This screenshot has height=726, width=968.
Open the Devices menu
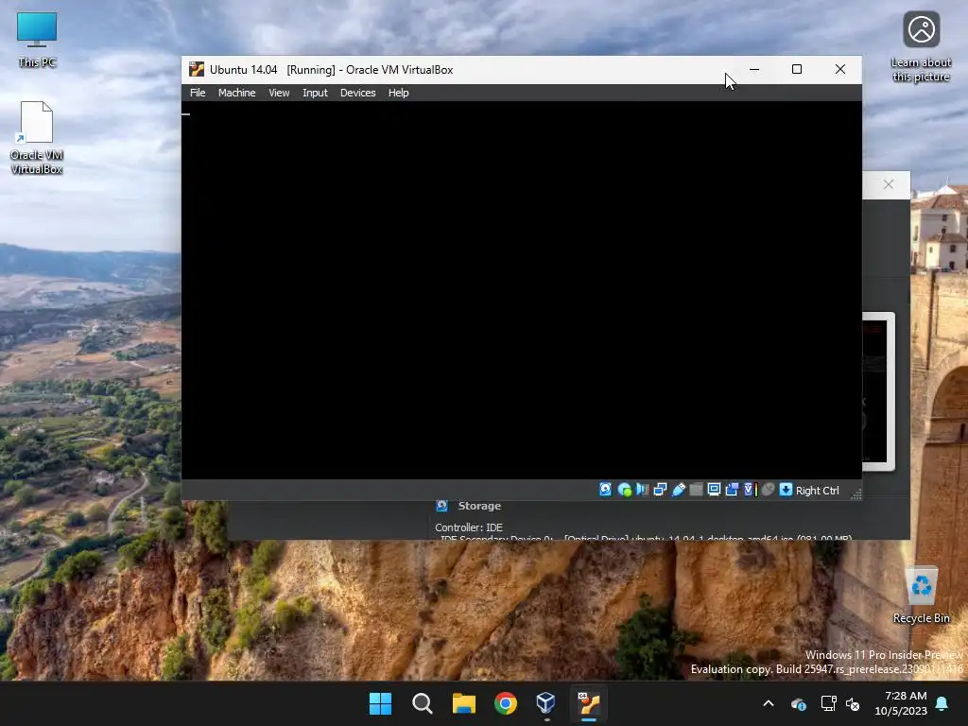[x=358, y=93]
